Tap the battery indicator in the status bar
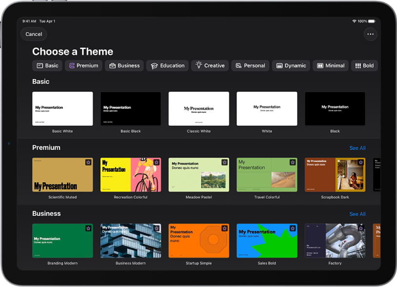 371,21
